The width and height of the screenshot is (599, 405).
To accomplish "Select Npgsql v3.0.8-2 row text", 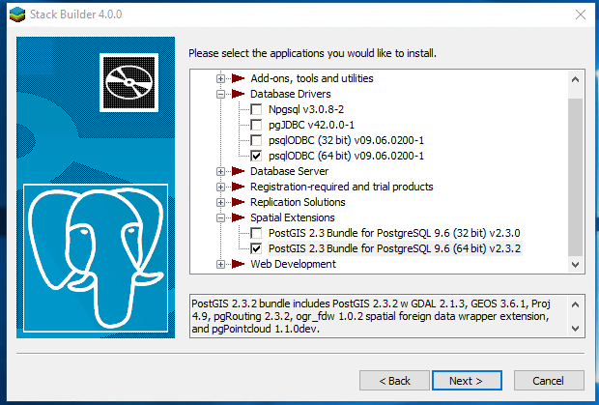I will click(306, 109).
